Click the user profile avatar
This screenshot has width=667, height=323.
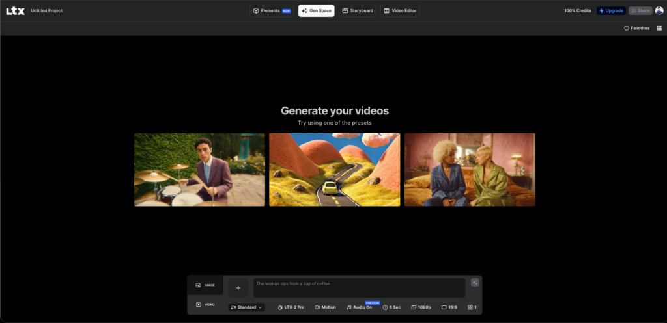[659, 10]
